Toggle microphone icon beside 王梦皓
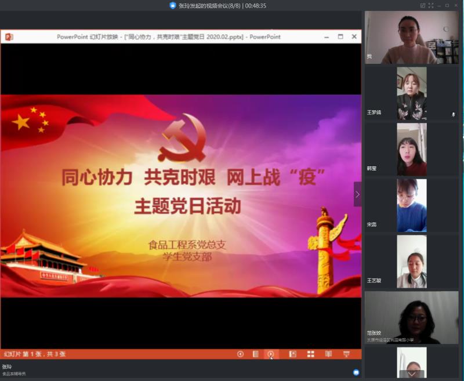 point(454,115)
